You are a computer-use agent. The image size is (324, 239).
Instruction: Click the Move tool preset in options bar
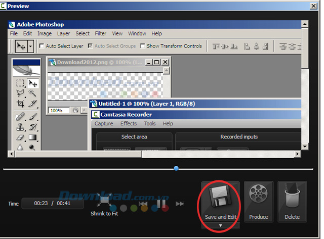21,46
